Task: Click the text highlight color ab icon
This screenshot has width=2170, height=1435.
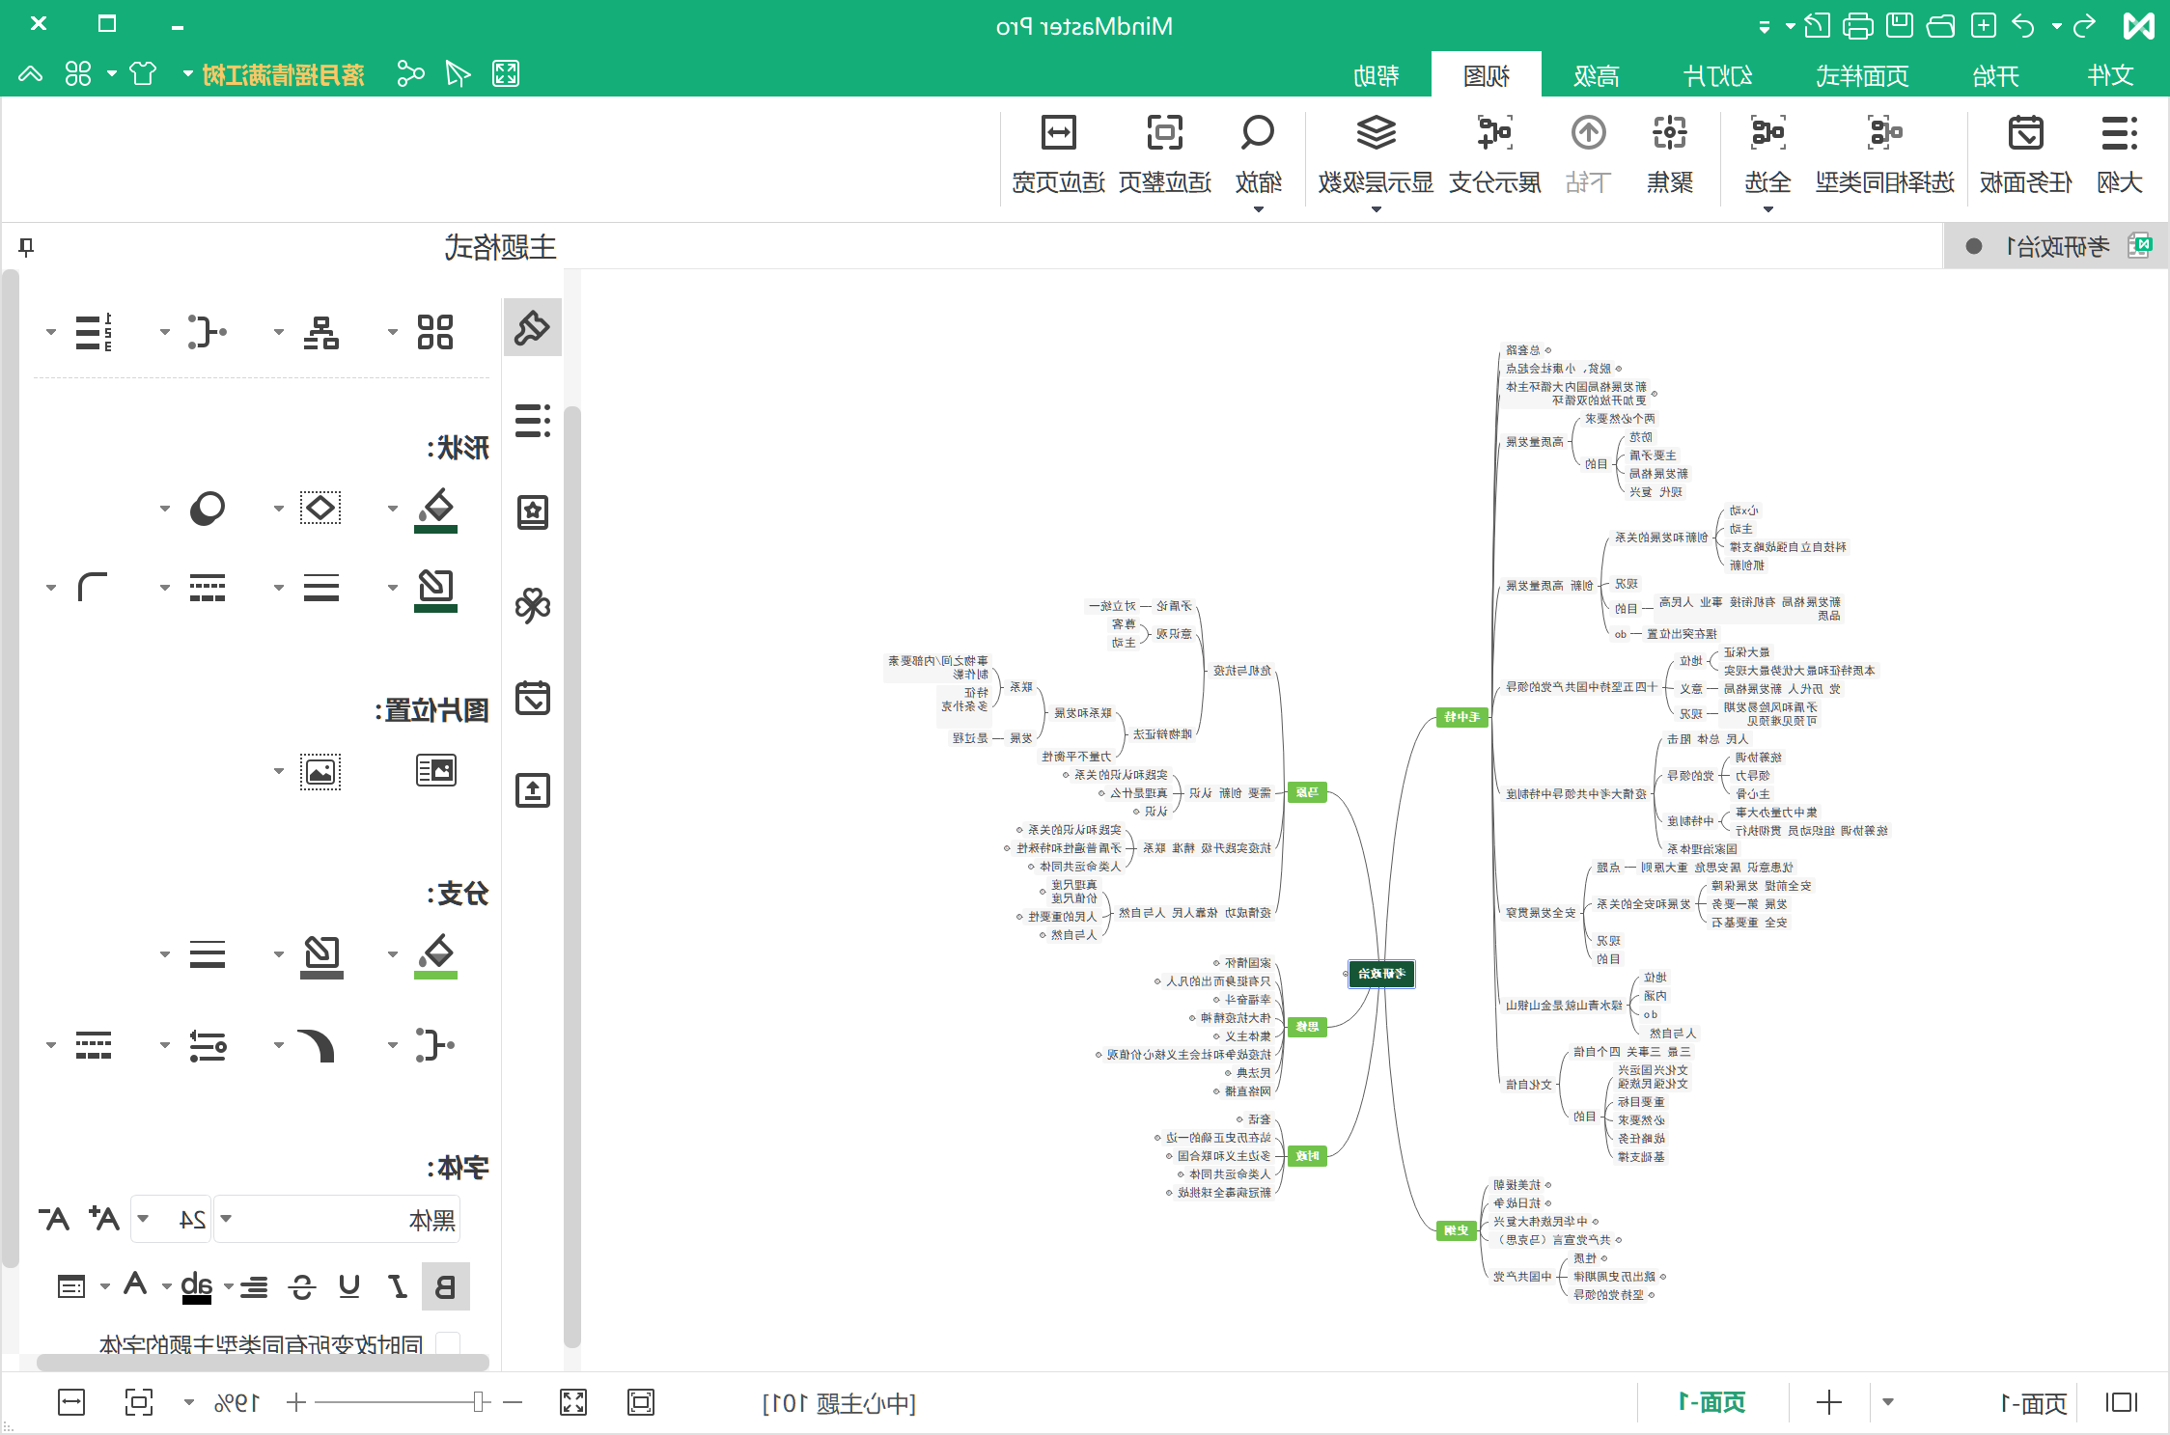Action: click(x=197, y=1286)
